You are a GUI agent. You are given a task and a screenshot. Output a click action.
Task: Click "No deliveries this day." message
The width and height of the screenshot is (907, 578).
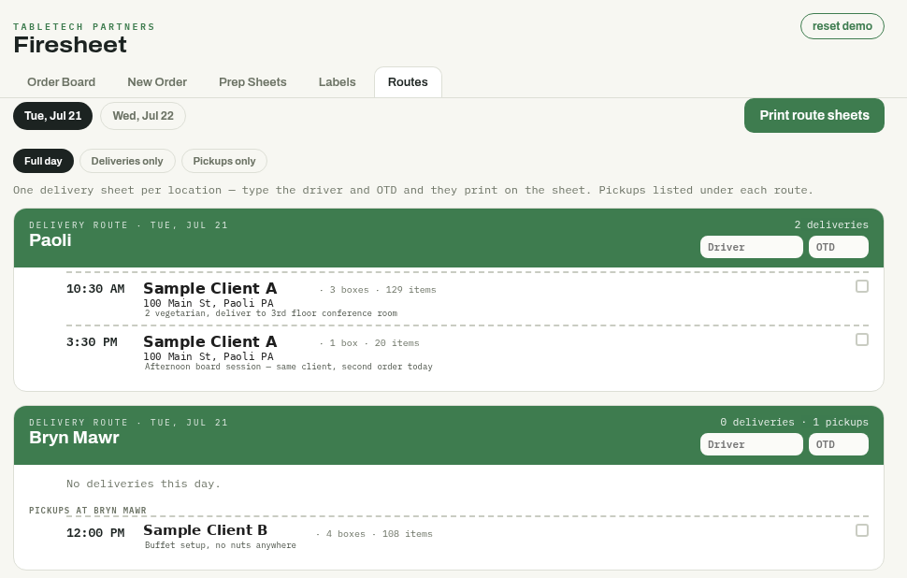143,484
